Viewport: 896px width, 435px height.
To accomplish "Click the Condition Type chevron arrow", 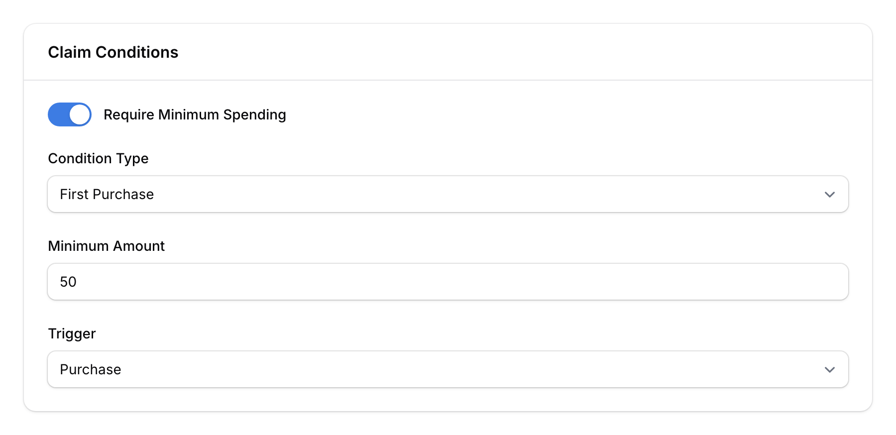I will coord(829,194).
